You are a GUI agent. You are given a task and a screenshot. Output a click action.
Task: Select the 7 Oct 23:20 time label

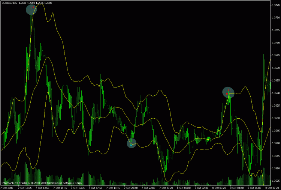click(x=167, y=187)
